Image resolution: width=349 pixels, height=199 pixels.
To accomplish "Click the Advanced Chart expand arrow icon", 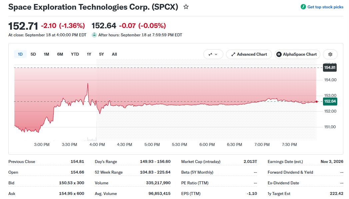I will pos(233,54).
